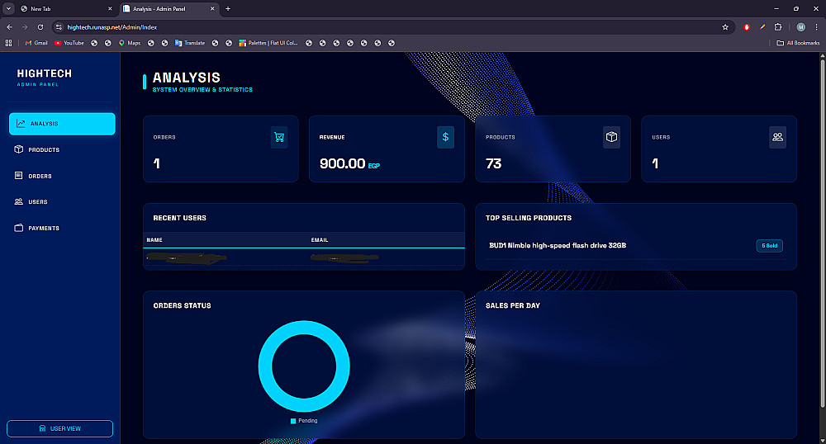Click the 5 Sold badge
This screenshot has width=826, height=444.
tap(770, 246)
